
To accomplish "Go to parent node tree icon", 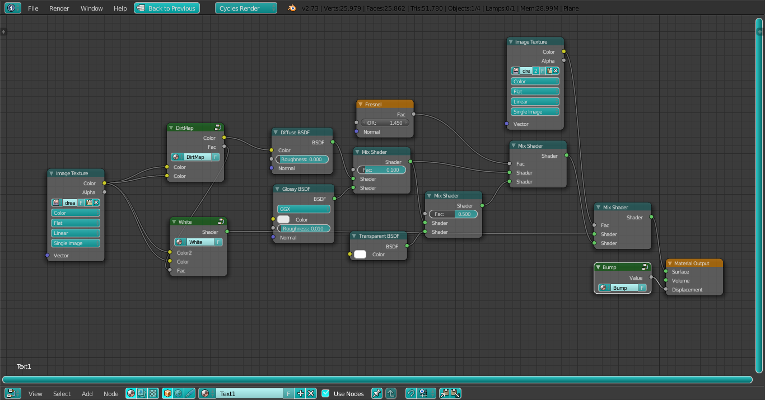I will click(391, 393).
